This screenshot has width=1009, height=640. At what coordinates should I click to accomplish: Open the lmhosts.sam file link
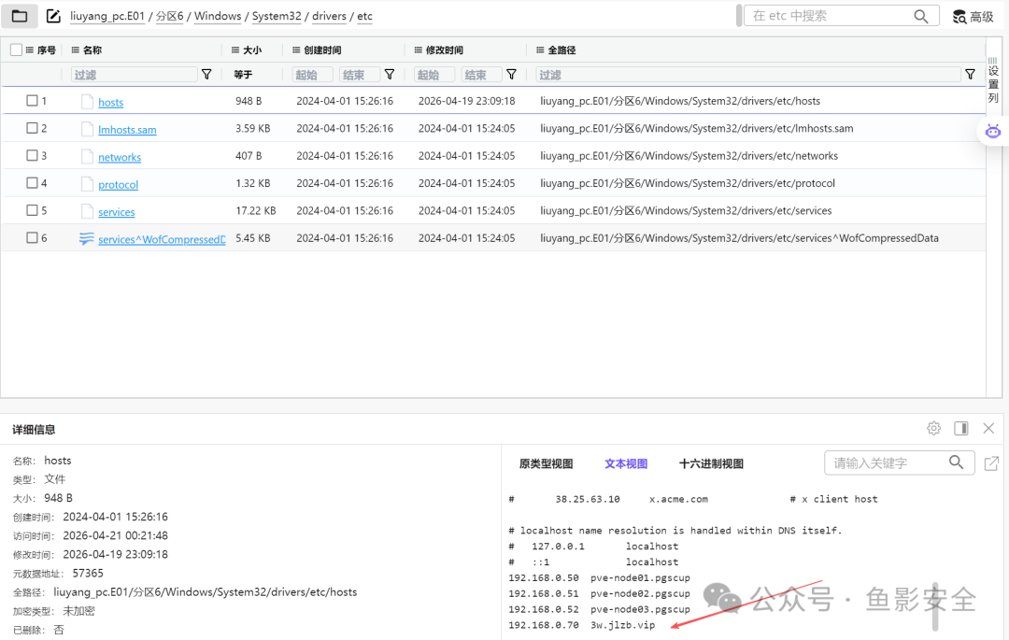click(x=127, y=129)
